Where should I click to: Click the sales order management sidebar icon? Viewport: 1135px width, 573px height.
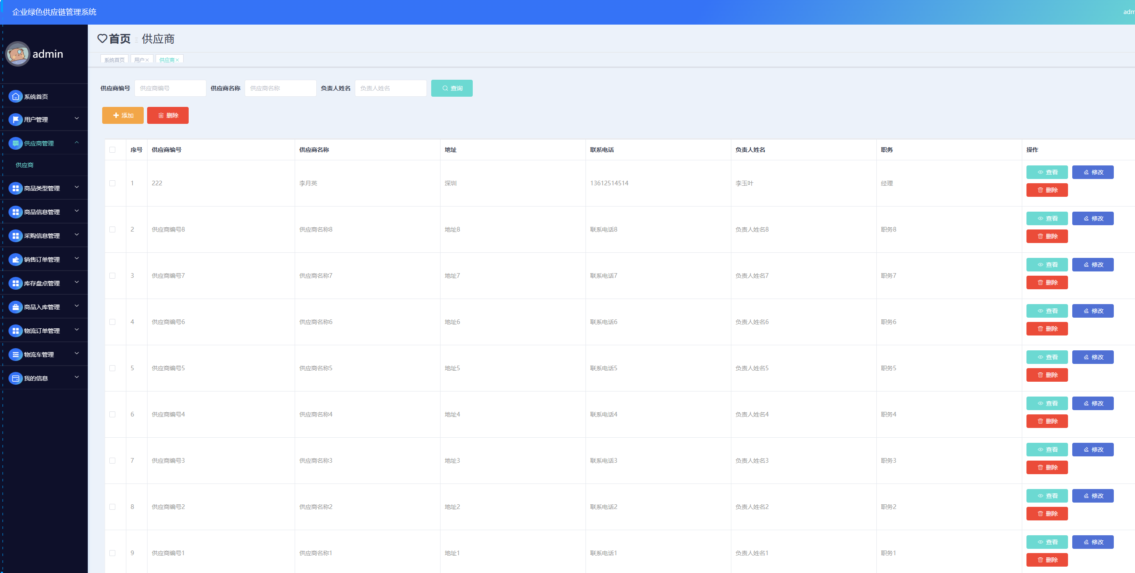tap(15, 260)
